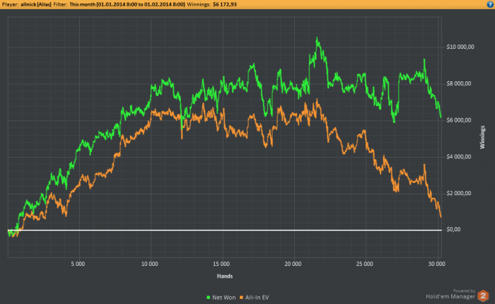495x304 pixels.
Task: Click the $0,00 axis label
Action: [x=453, y=230]
